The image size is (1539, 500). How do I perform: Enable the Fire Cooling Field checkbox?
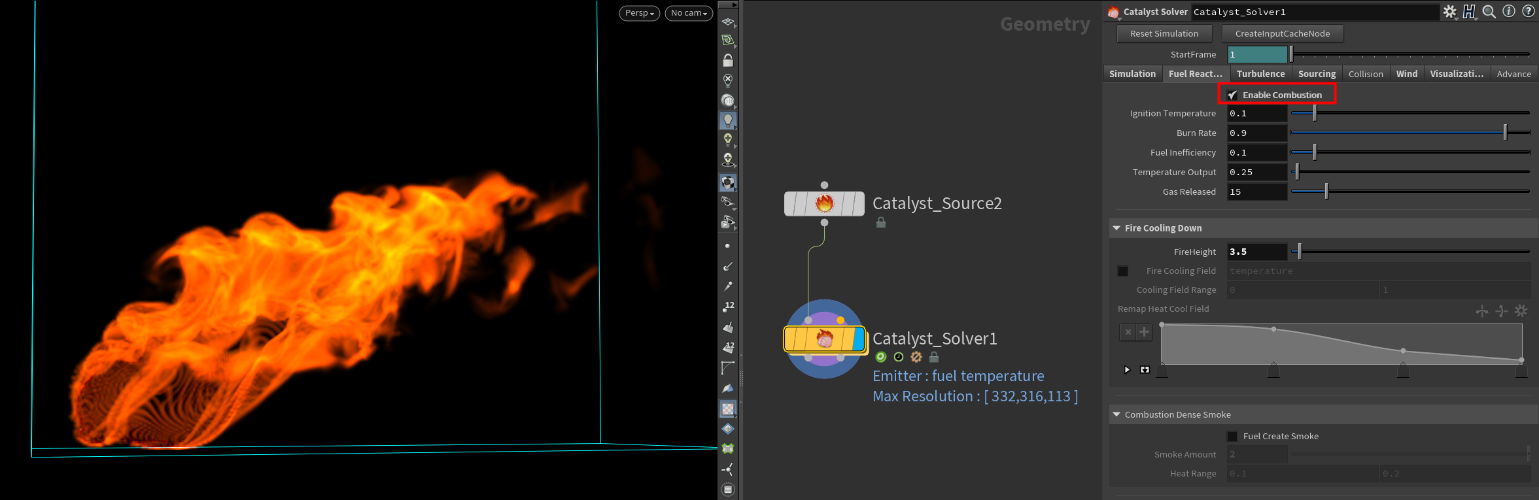tap(1123, 271)
